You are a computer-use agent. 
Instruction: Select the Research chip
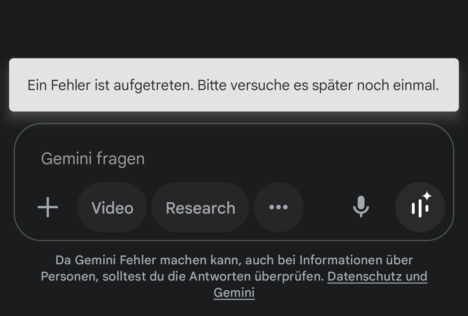[x=200, y=207]
